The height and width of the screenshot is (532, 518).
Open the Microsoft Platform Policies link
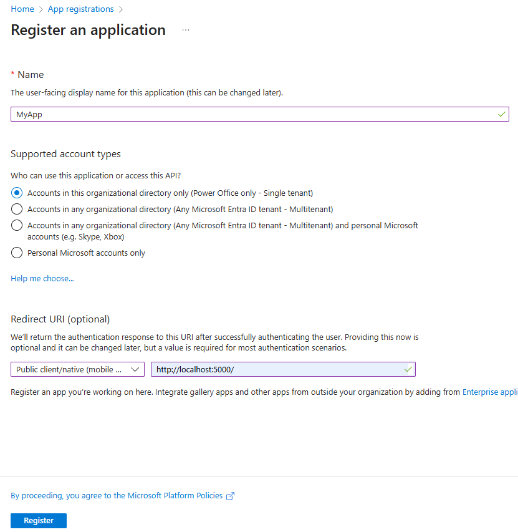click(x=117, y=496)
